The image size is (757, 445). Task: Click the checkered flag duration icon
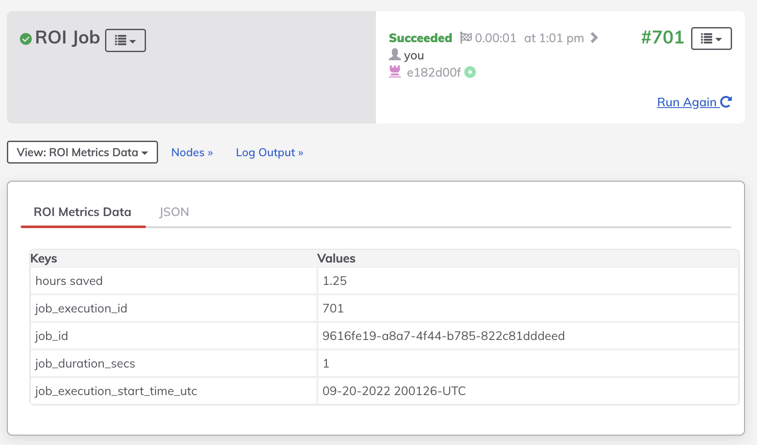(465, 38)
